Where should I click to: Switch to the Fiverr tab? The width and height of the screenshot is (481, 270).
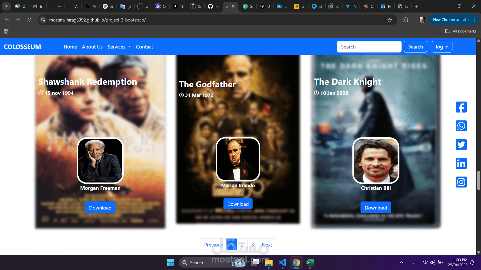pyautogui.click(x=248, y=6)
